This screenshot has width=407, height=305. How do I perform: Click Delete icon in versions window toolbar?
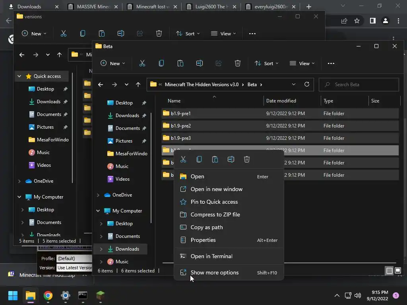[159, 33]
